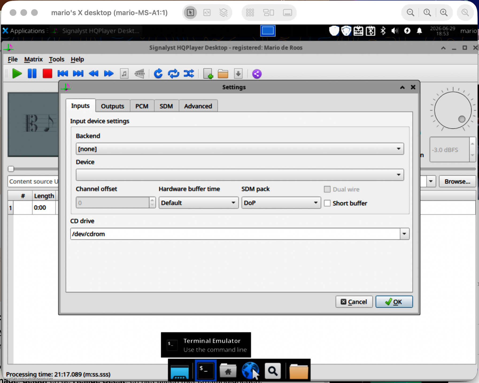Click the Length column header
Screen dimensions: 479x383
(44, 196)
